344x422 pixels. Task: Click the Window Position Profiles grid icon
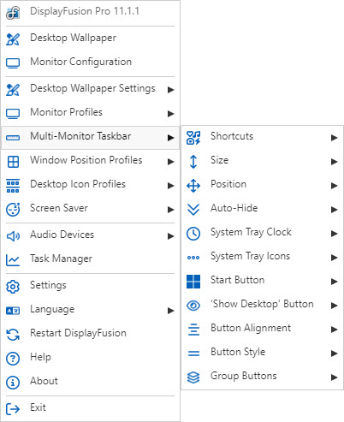13,162
